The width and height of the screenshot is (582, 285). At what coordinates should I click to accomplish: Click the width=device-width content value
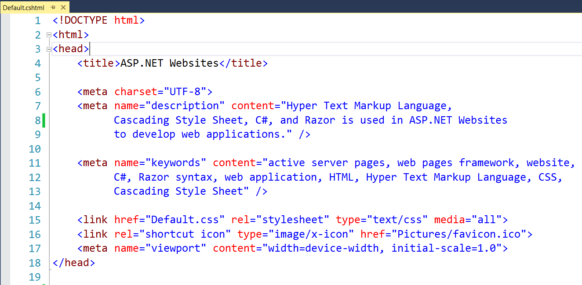click(324, 248)
